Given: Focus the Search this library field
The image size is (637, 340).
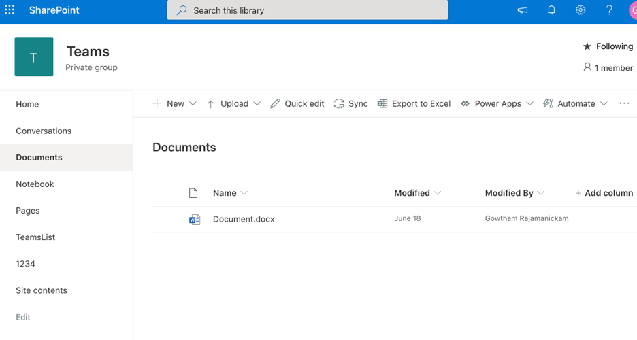Looking at the screenshot, I should (x=308, y=10).
